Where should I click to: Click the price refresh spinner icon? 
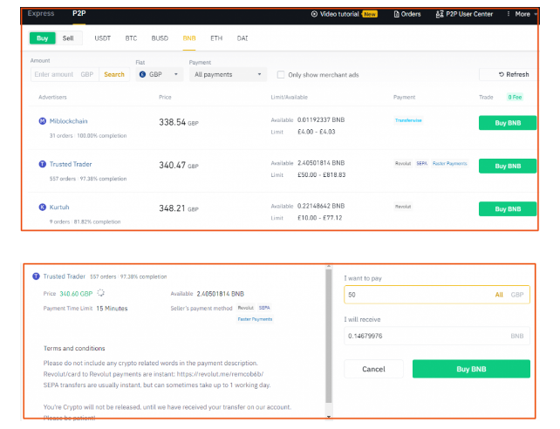pos(100,293)
